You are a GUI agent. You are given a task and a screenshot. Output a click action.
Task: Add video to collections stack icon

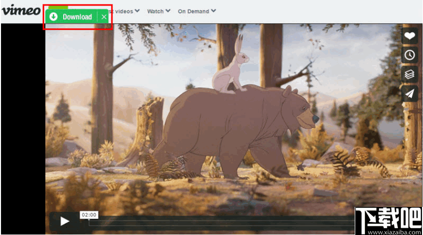[409, 74]
